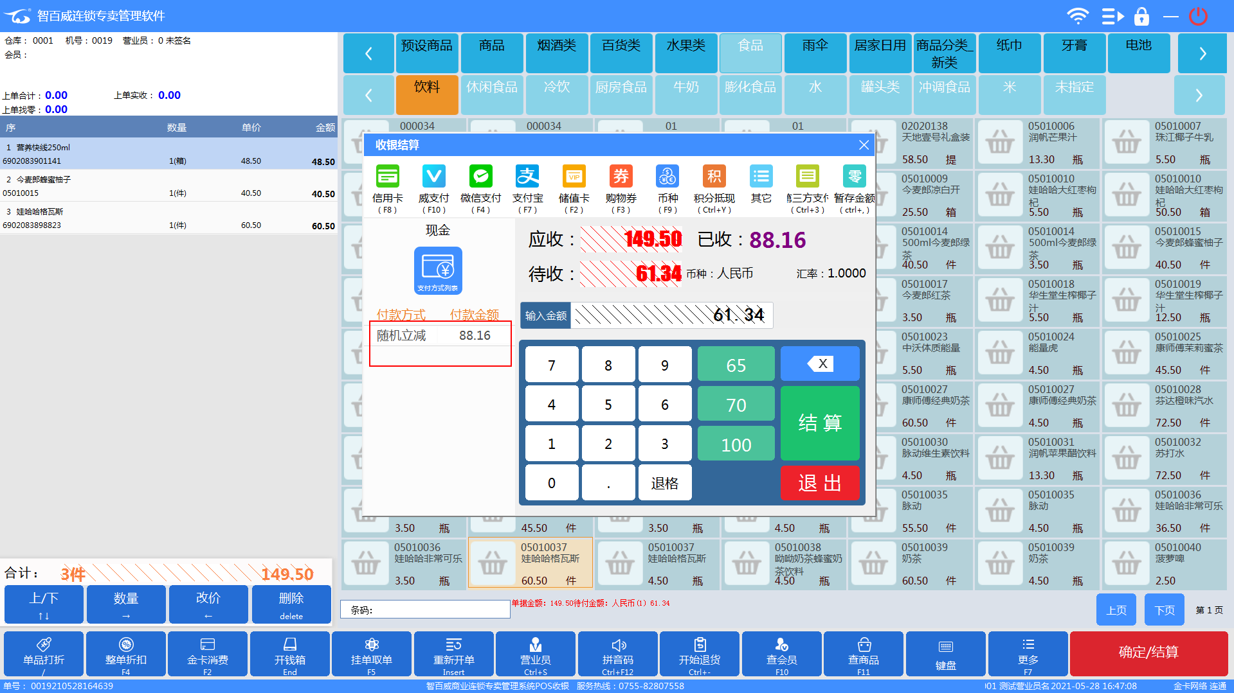Pick the shopping coupon payment icon

click(x=621, y=177)
